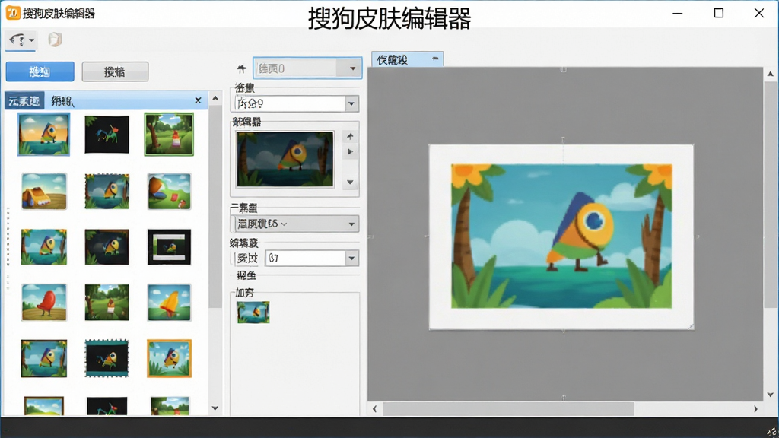Image resolution: width=779 pixels, height=438 pixels.
Task: Click the icon in the bottom-right status corner
Action: point(771,432)
